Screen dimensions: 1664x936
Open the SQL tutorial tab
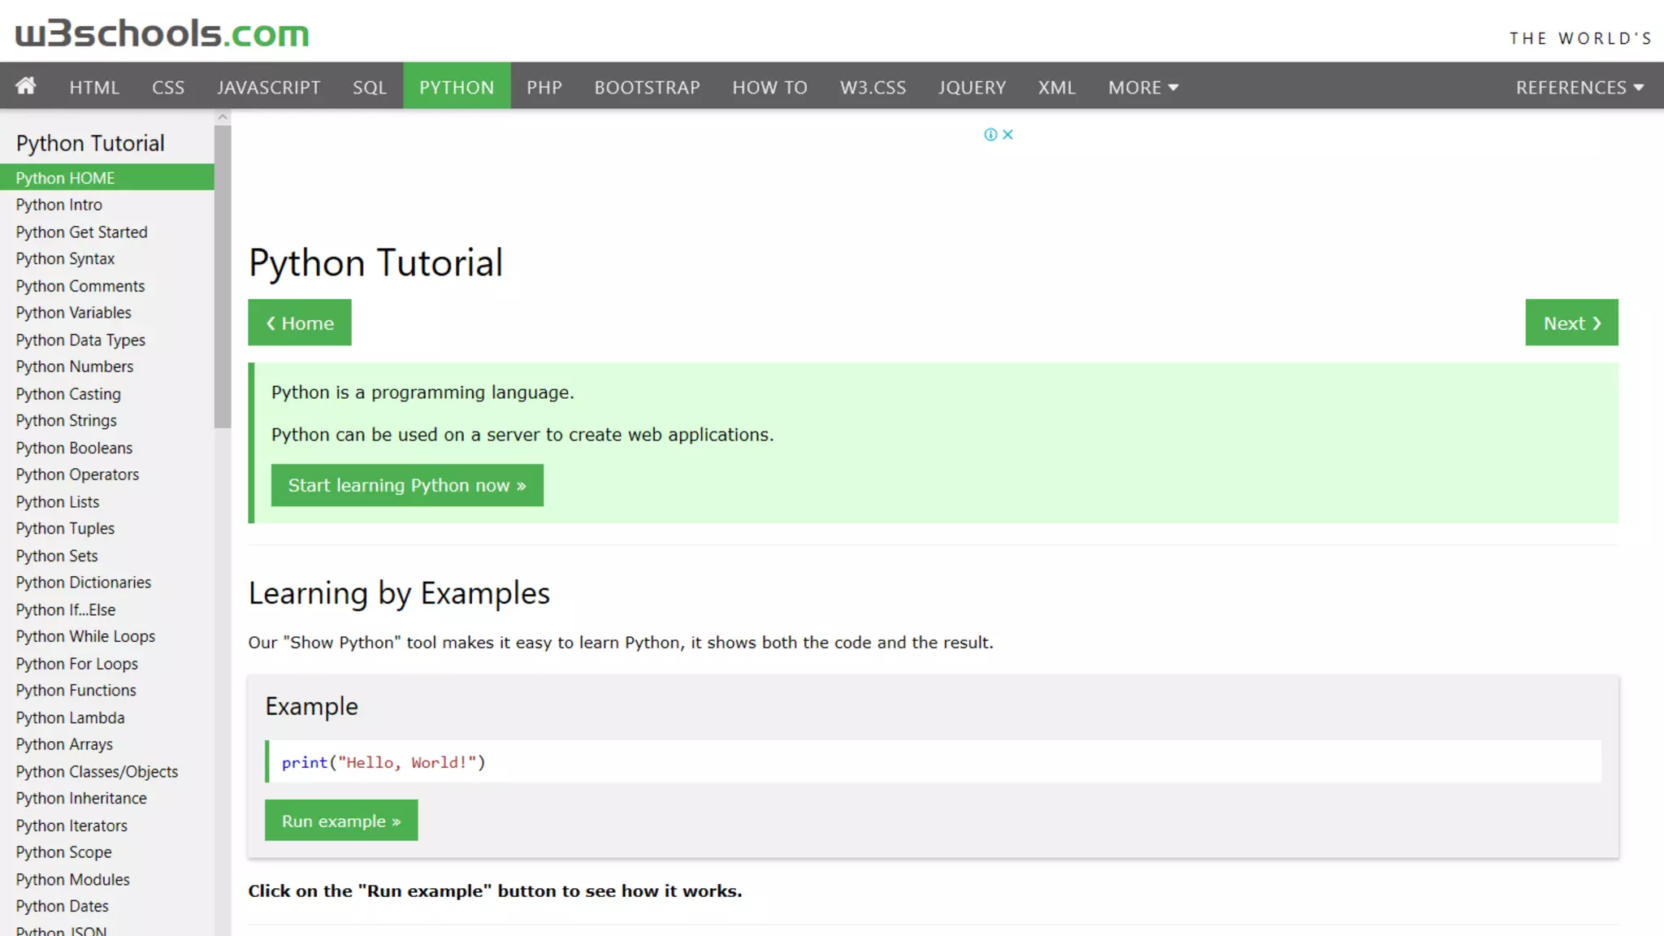pos(370,87)
